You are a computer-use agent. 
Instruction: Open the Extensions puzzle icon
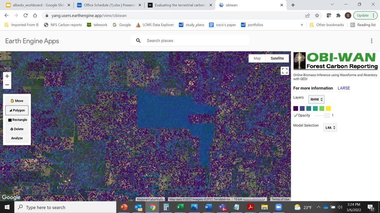pyautogui.click(x=338, y=16)
